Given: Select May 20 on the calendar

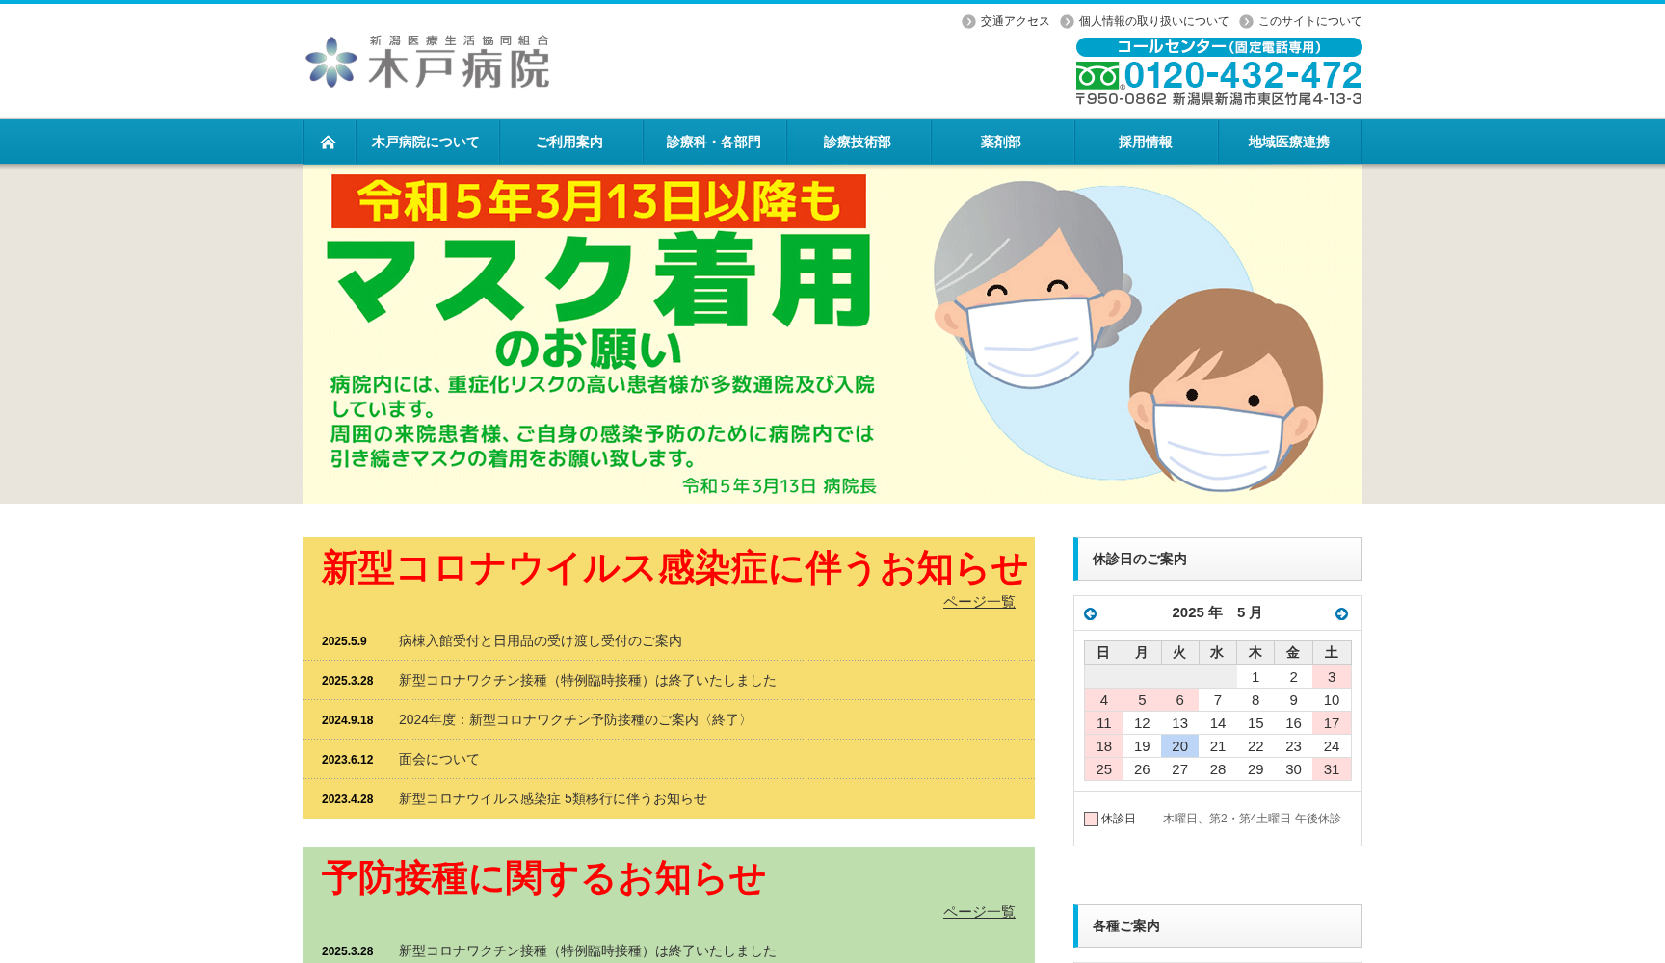Looking at the screenshot, I should 1179,745.
